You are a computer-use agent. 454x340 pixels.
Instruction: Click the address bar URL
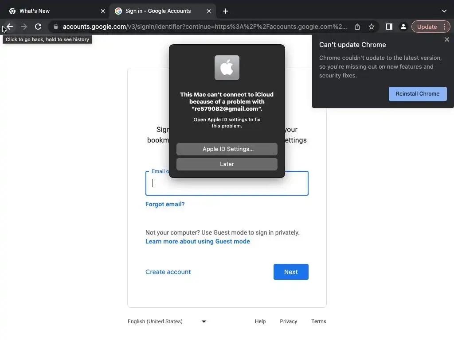[x=205, y=27]
